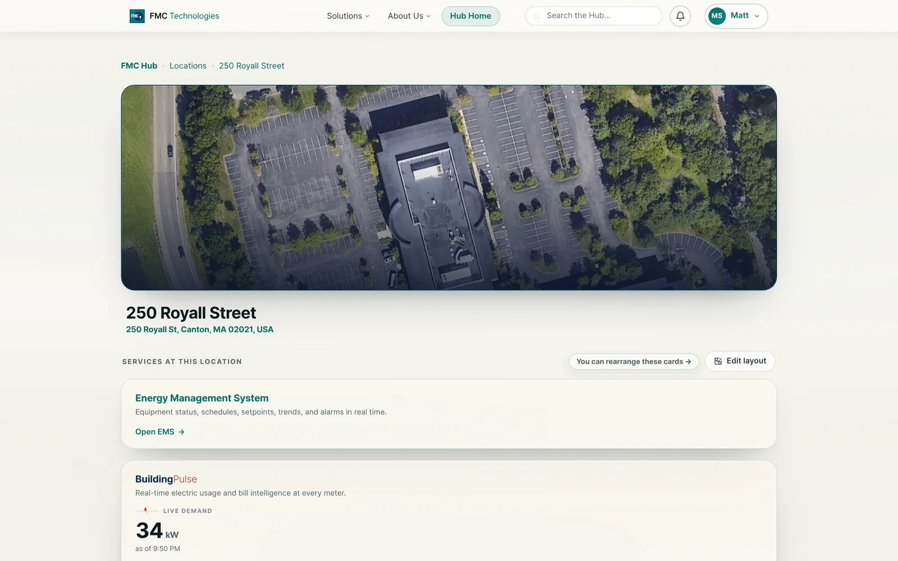Viewport: 898px width, 561px height.
Task: Open the Matt account dropdown chevron
Action: point(757,16)
